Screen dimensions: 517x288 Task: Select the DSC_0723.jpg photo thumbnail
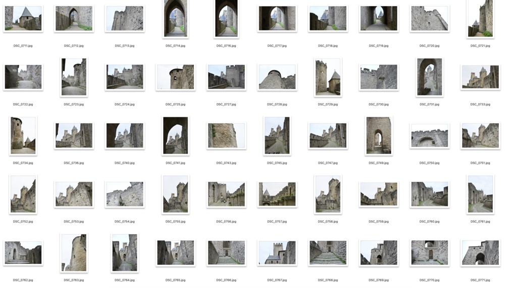[74, 77]
